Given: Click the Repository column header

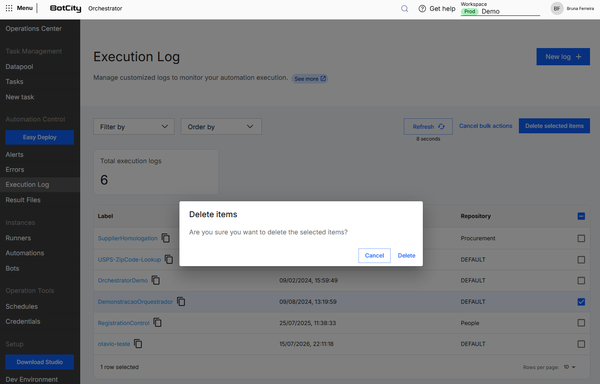Looking at the screenshot, I should [x=476, y=216].
